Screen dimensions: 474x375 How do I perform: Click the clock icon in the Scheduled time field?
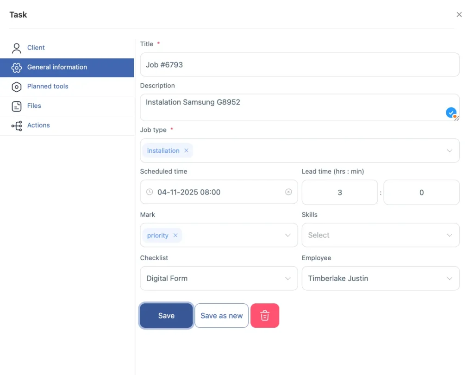click(149, 192)
